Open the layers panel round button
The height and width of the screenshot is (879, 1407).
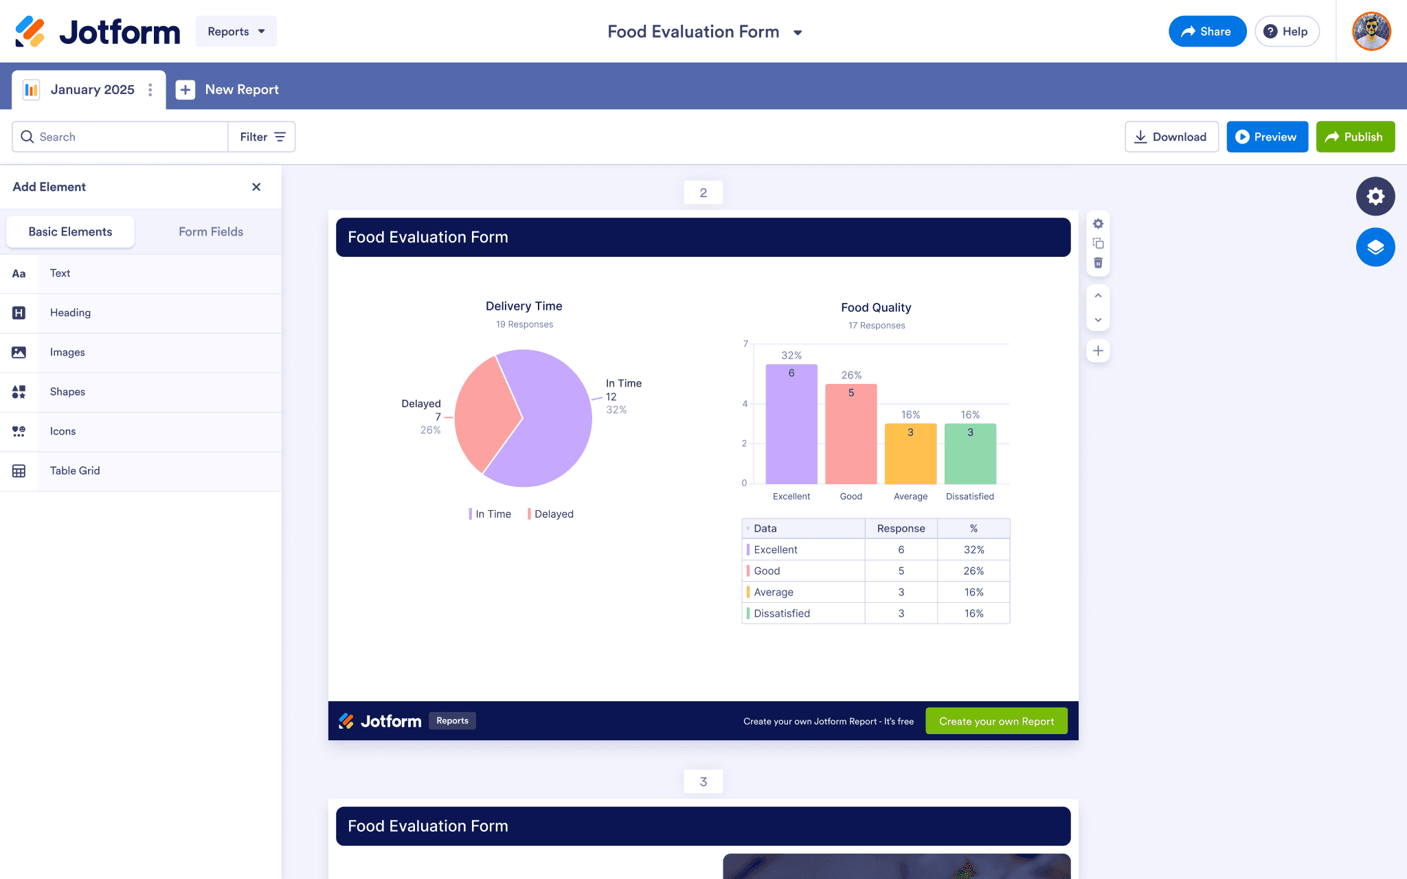coord(1375,247)
